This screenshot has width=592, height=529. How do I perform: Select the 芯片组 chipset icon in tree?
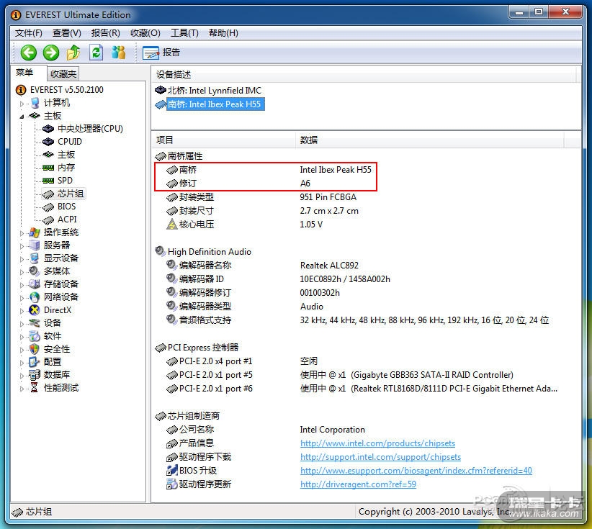pyautogui.click(x=48, y=194)
